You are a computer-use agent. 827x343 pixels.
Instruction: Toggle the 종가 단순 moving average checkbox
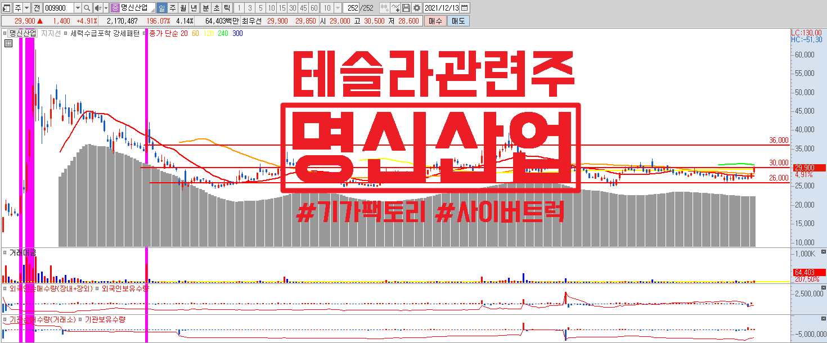[144, 33]
